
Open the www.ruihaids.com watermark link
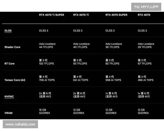tap(20, 124)
